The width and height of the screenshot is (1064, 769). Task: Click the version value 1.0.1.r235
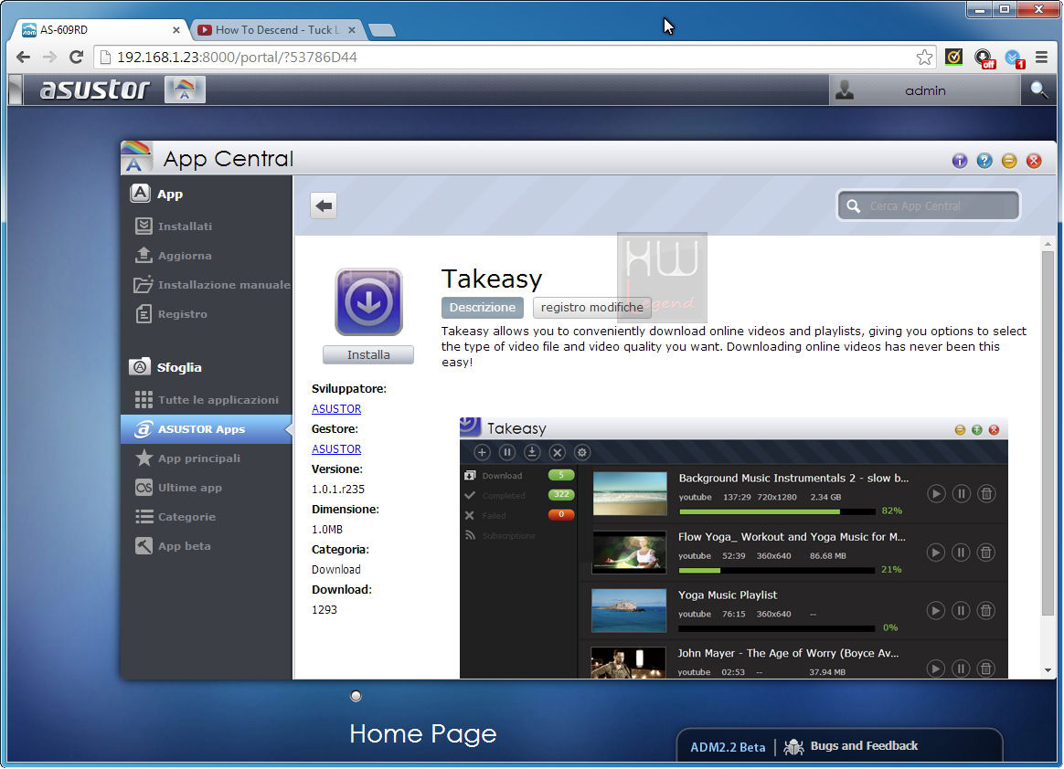tap(338, 489)
